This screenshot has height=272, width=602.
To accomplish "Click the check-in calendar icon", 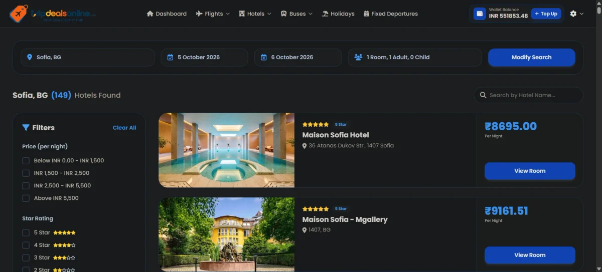I will (x=170, y=57).
